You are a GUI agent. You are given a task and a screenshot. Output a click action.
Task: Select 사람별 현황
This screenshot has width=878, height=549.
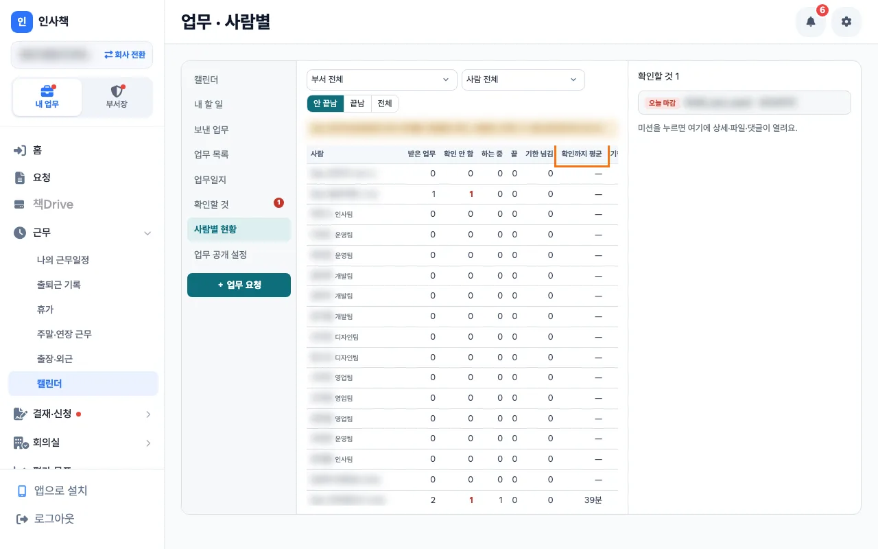click(239, 229)
